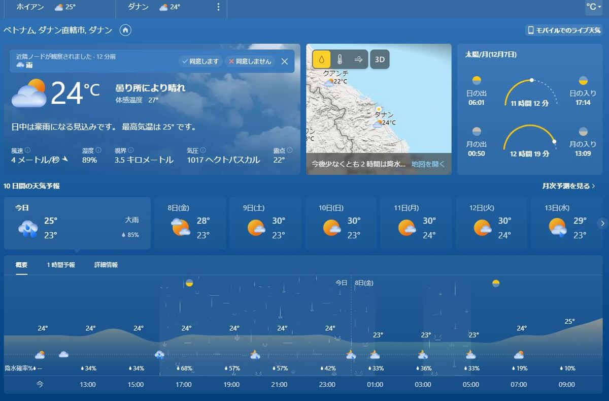
Task: Click 同意します to confirm rain report
Action: point(200,61)
